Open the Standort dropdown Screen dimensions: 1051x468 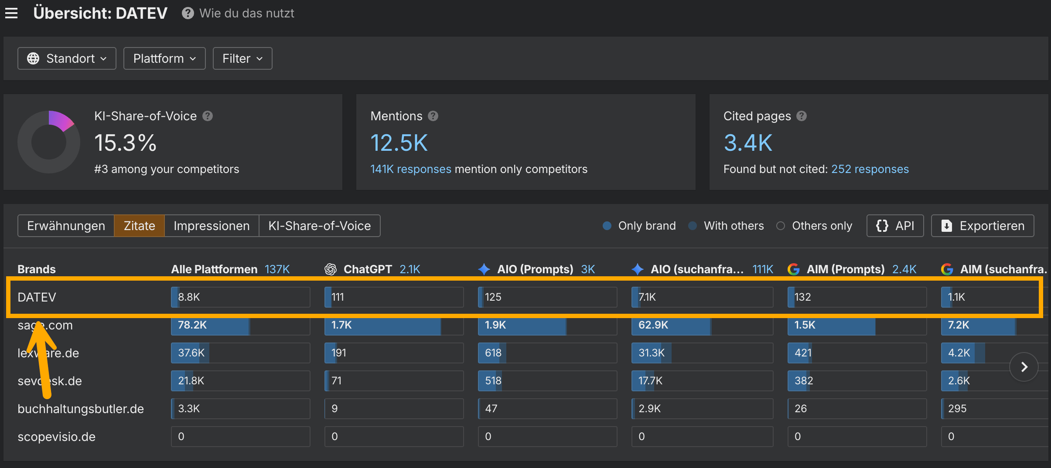pos(67,58)
